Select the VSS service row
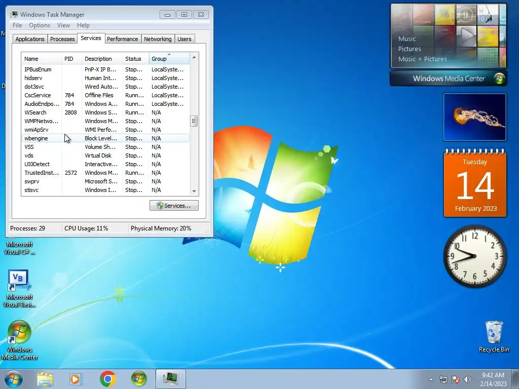Image resolution: width=519 pixels, height=389 pixels. (x=105, y=147)
